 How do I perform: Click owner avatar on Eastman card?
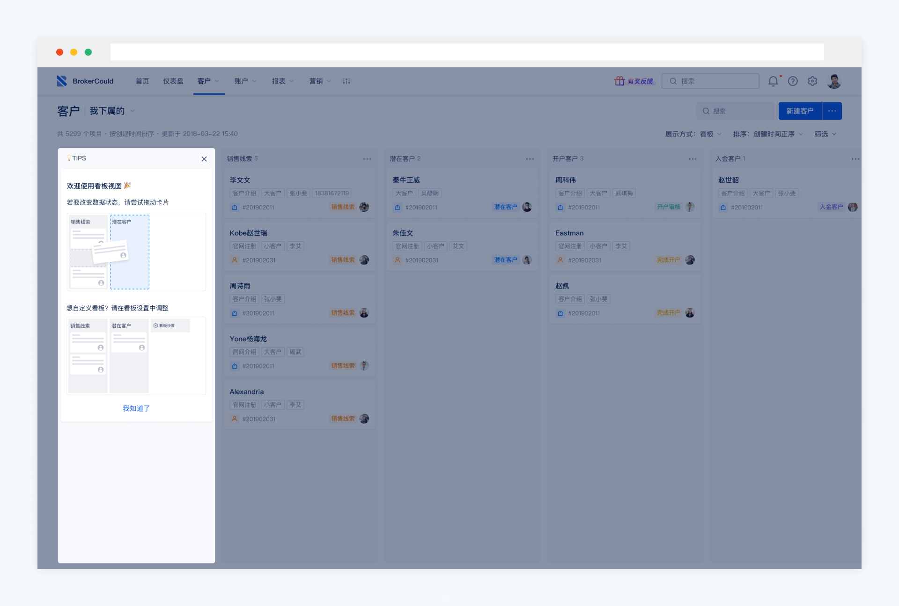tap(690, 260)
